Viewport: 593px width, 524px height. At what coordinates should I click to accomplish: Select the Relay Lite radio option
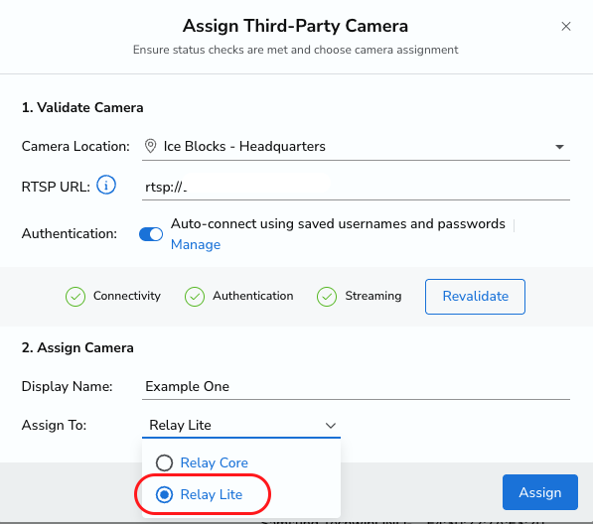[164, 494]
